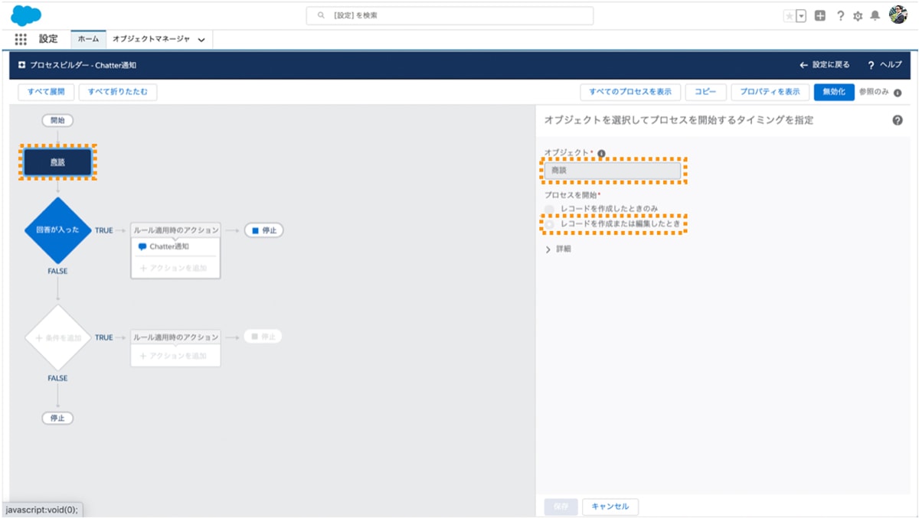Click the 停止 icon after Chatter通知
Viewport: 919px width, 518px height.
(263, 230)
